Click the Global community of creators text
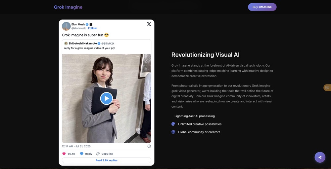This screenshot has width=331, height=169. 199,132
